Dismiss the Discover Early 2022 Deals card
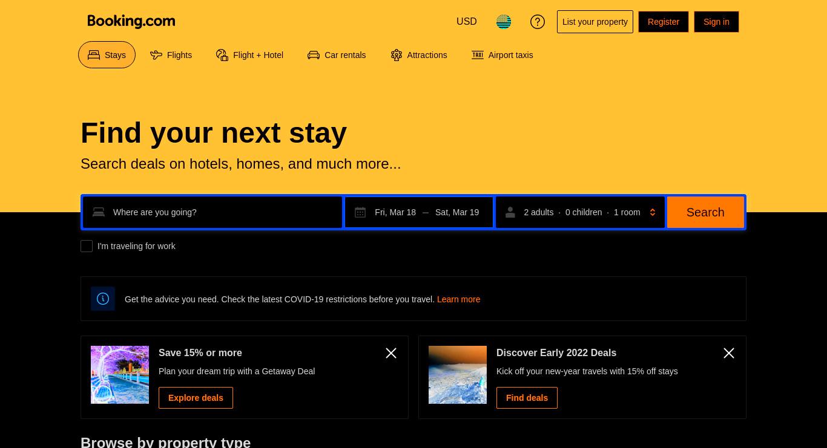 click(729, 353)
